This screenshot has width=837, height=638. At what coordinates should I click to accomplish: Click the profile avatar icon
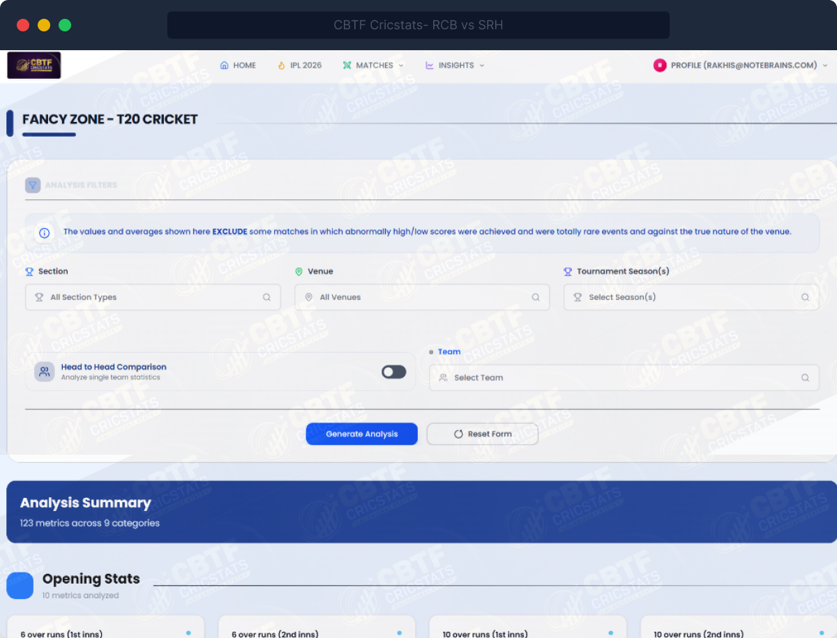coord(659,66)
